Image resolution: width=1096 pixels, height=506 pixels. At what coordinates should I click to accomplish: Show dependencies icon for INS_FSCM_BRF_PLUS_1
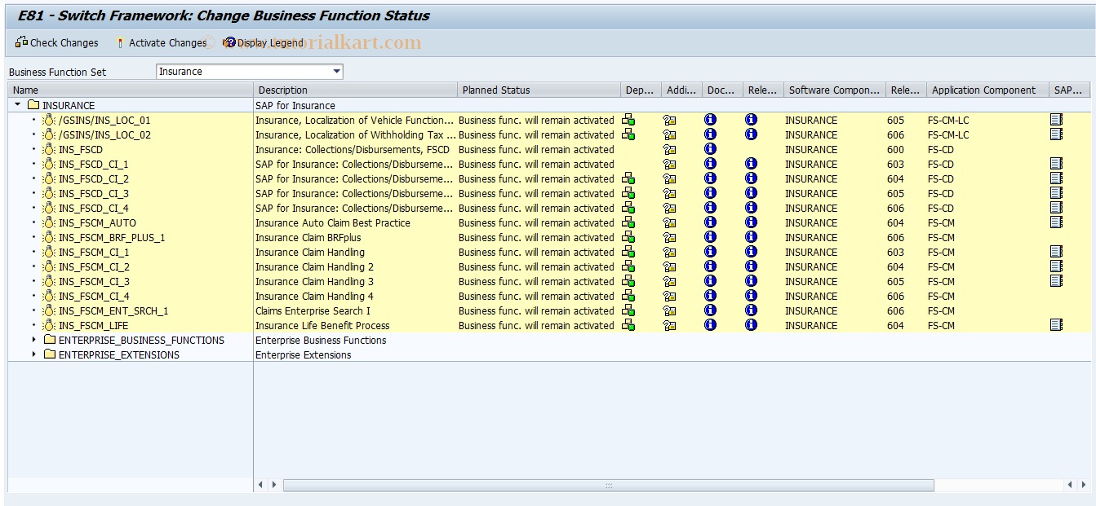pyautogui.click(x=628, y=237)
